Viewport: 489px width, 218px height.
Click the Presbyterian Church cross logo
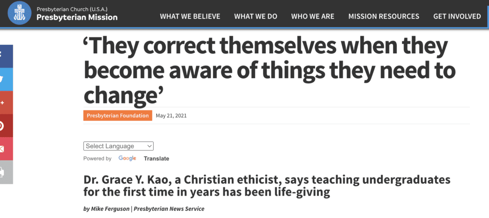pyautogui.click(x=19, y=13)
